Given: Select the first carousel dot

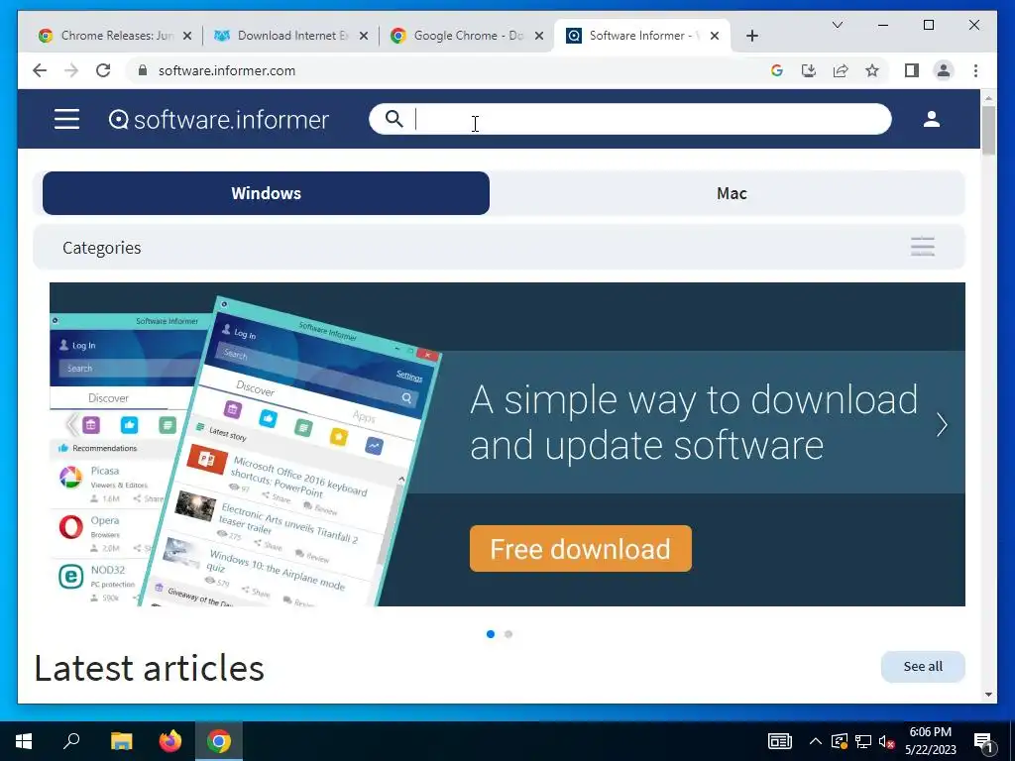Looking at the screenshot, I should tap(491, 634).
